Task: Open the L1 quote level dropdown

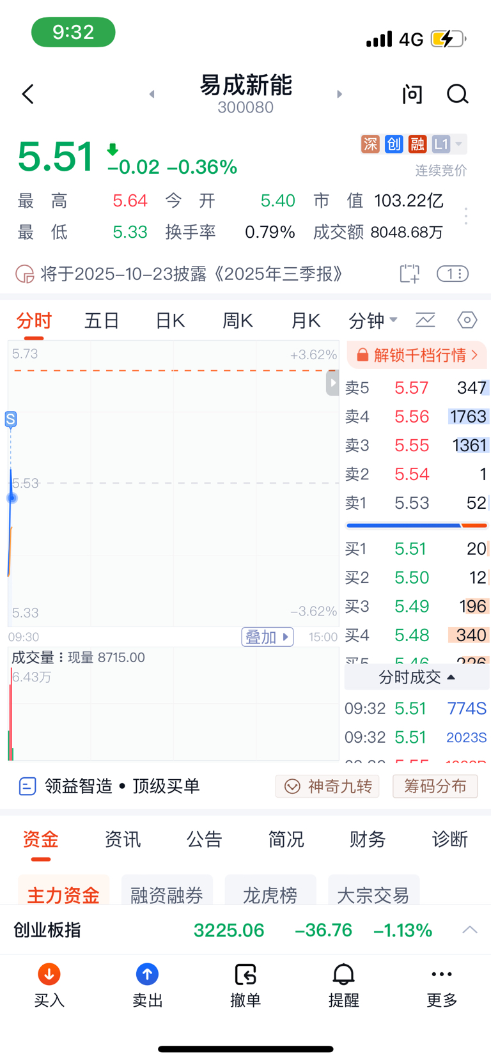Action: point(449,144)
